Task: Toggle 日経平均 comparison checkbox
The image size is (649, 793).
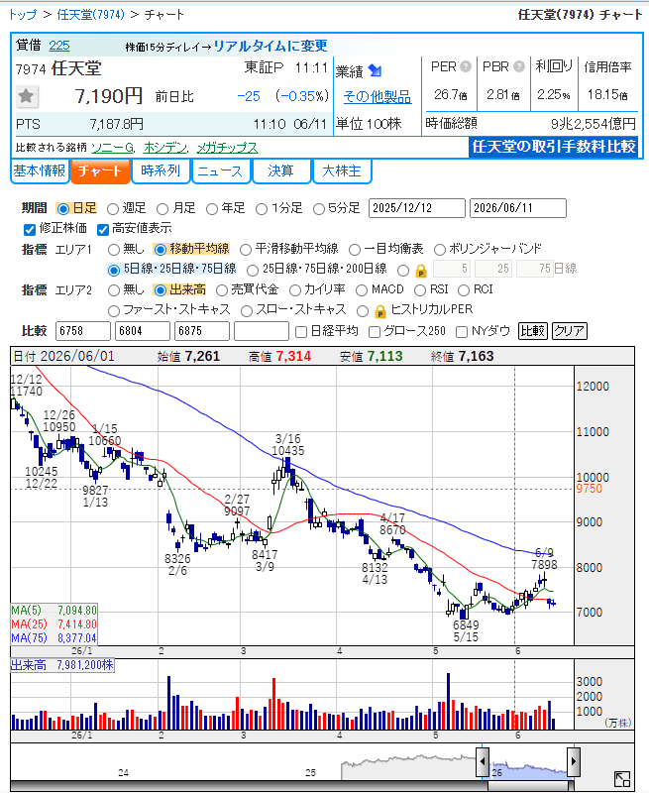Action: pyautogui.click(x=301, y=332)
